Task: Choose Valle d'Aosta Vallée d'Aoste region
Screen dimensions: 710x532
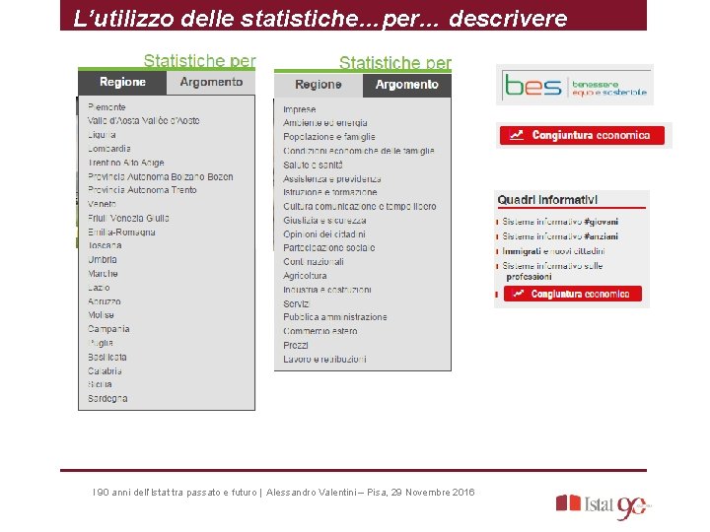Action: 144,121
